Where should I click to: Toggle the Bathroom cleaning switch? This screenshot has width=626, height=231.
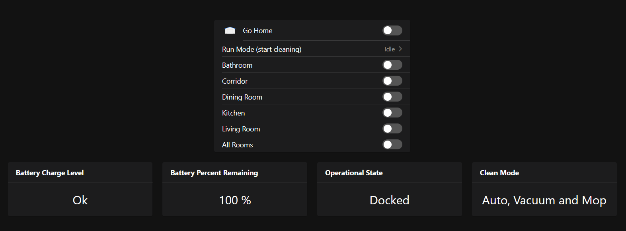point(392,65)
